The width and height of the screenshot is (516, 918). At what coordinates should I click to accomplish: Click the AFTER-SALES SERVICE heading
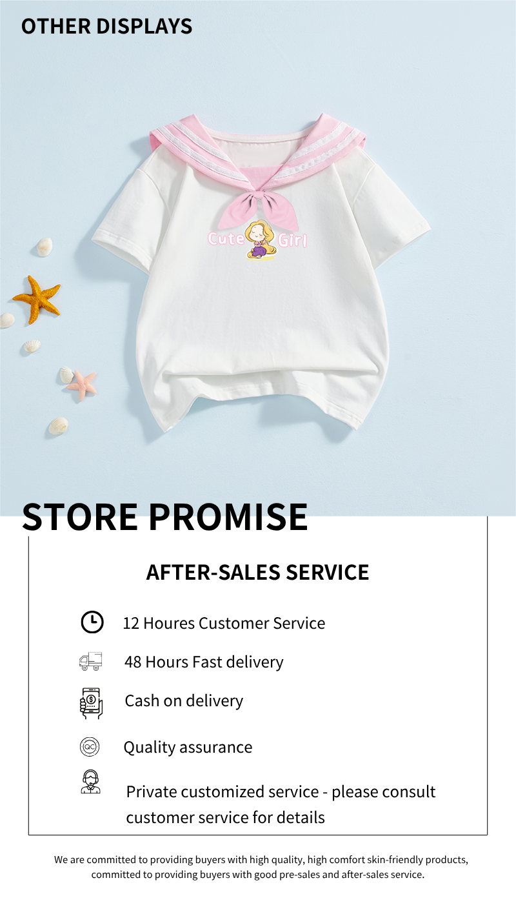coord(258,572)
